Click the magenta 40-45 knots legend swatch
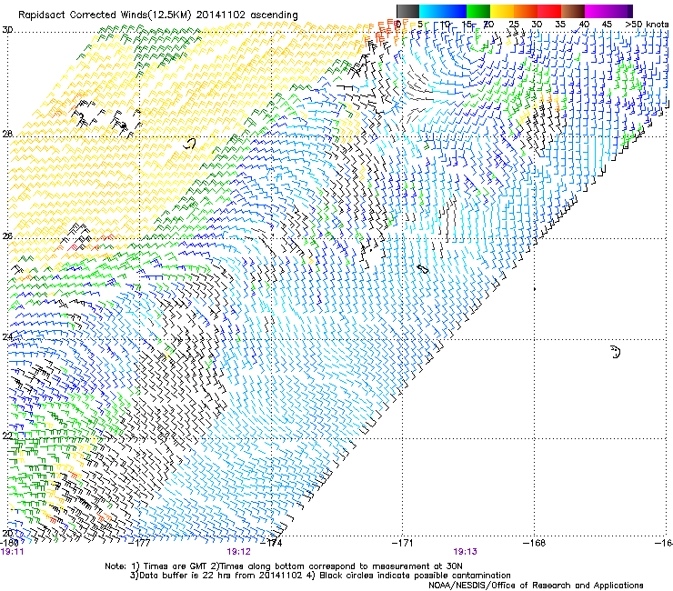This screenshot has width=673, height=591. point(597,11)
